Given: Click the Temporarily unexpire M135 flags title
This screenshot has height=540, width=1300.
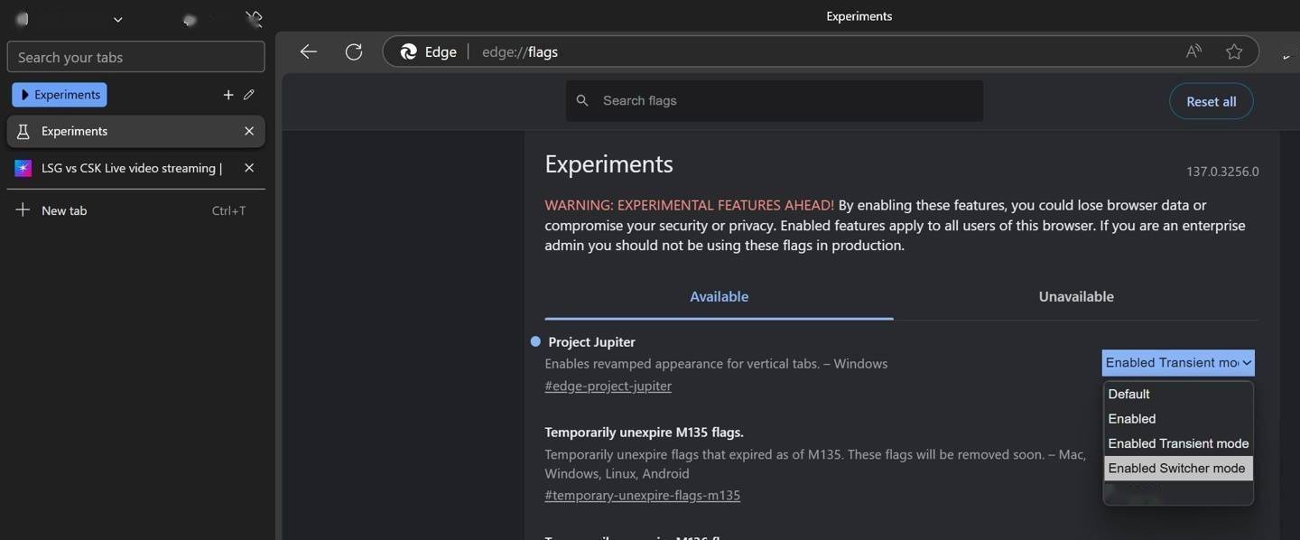Looking at the screenshot, I should [x=644, y=432].
